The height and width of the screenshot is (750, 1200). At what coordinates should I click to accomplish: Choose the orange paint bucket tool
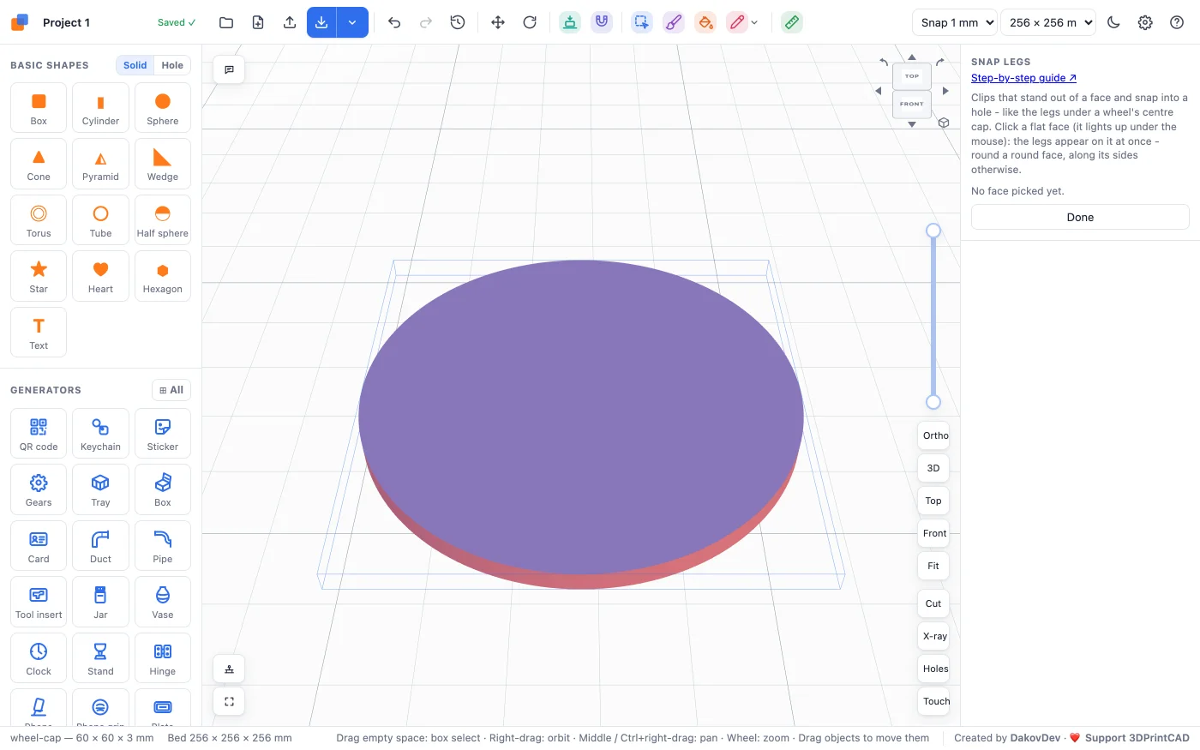point(705,22)
